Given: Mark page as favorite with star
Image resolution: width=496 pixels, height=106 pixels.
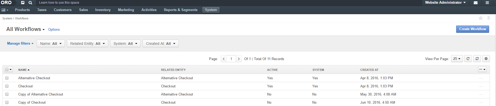Looking at the screenshot, I should click(481, 18).
